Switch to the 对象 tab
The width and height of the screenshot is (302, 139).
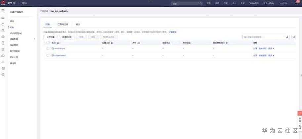tap(47, 25)
